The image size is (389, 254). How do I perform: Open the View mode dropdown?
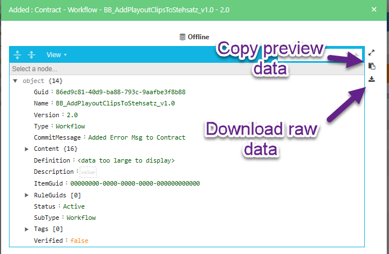57,55
